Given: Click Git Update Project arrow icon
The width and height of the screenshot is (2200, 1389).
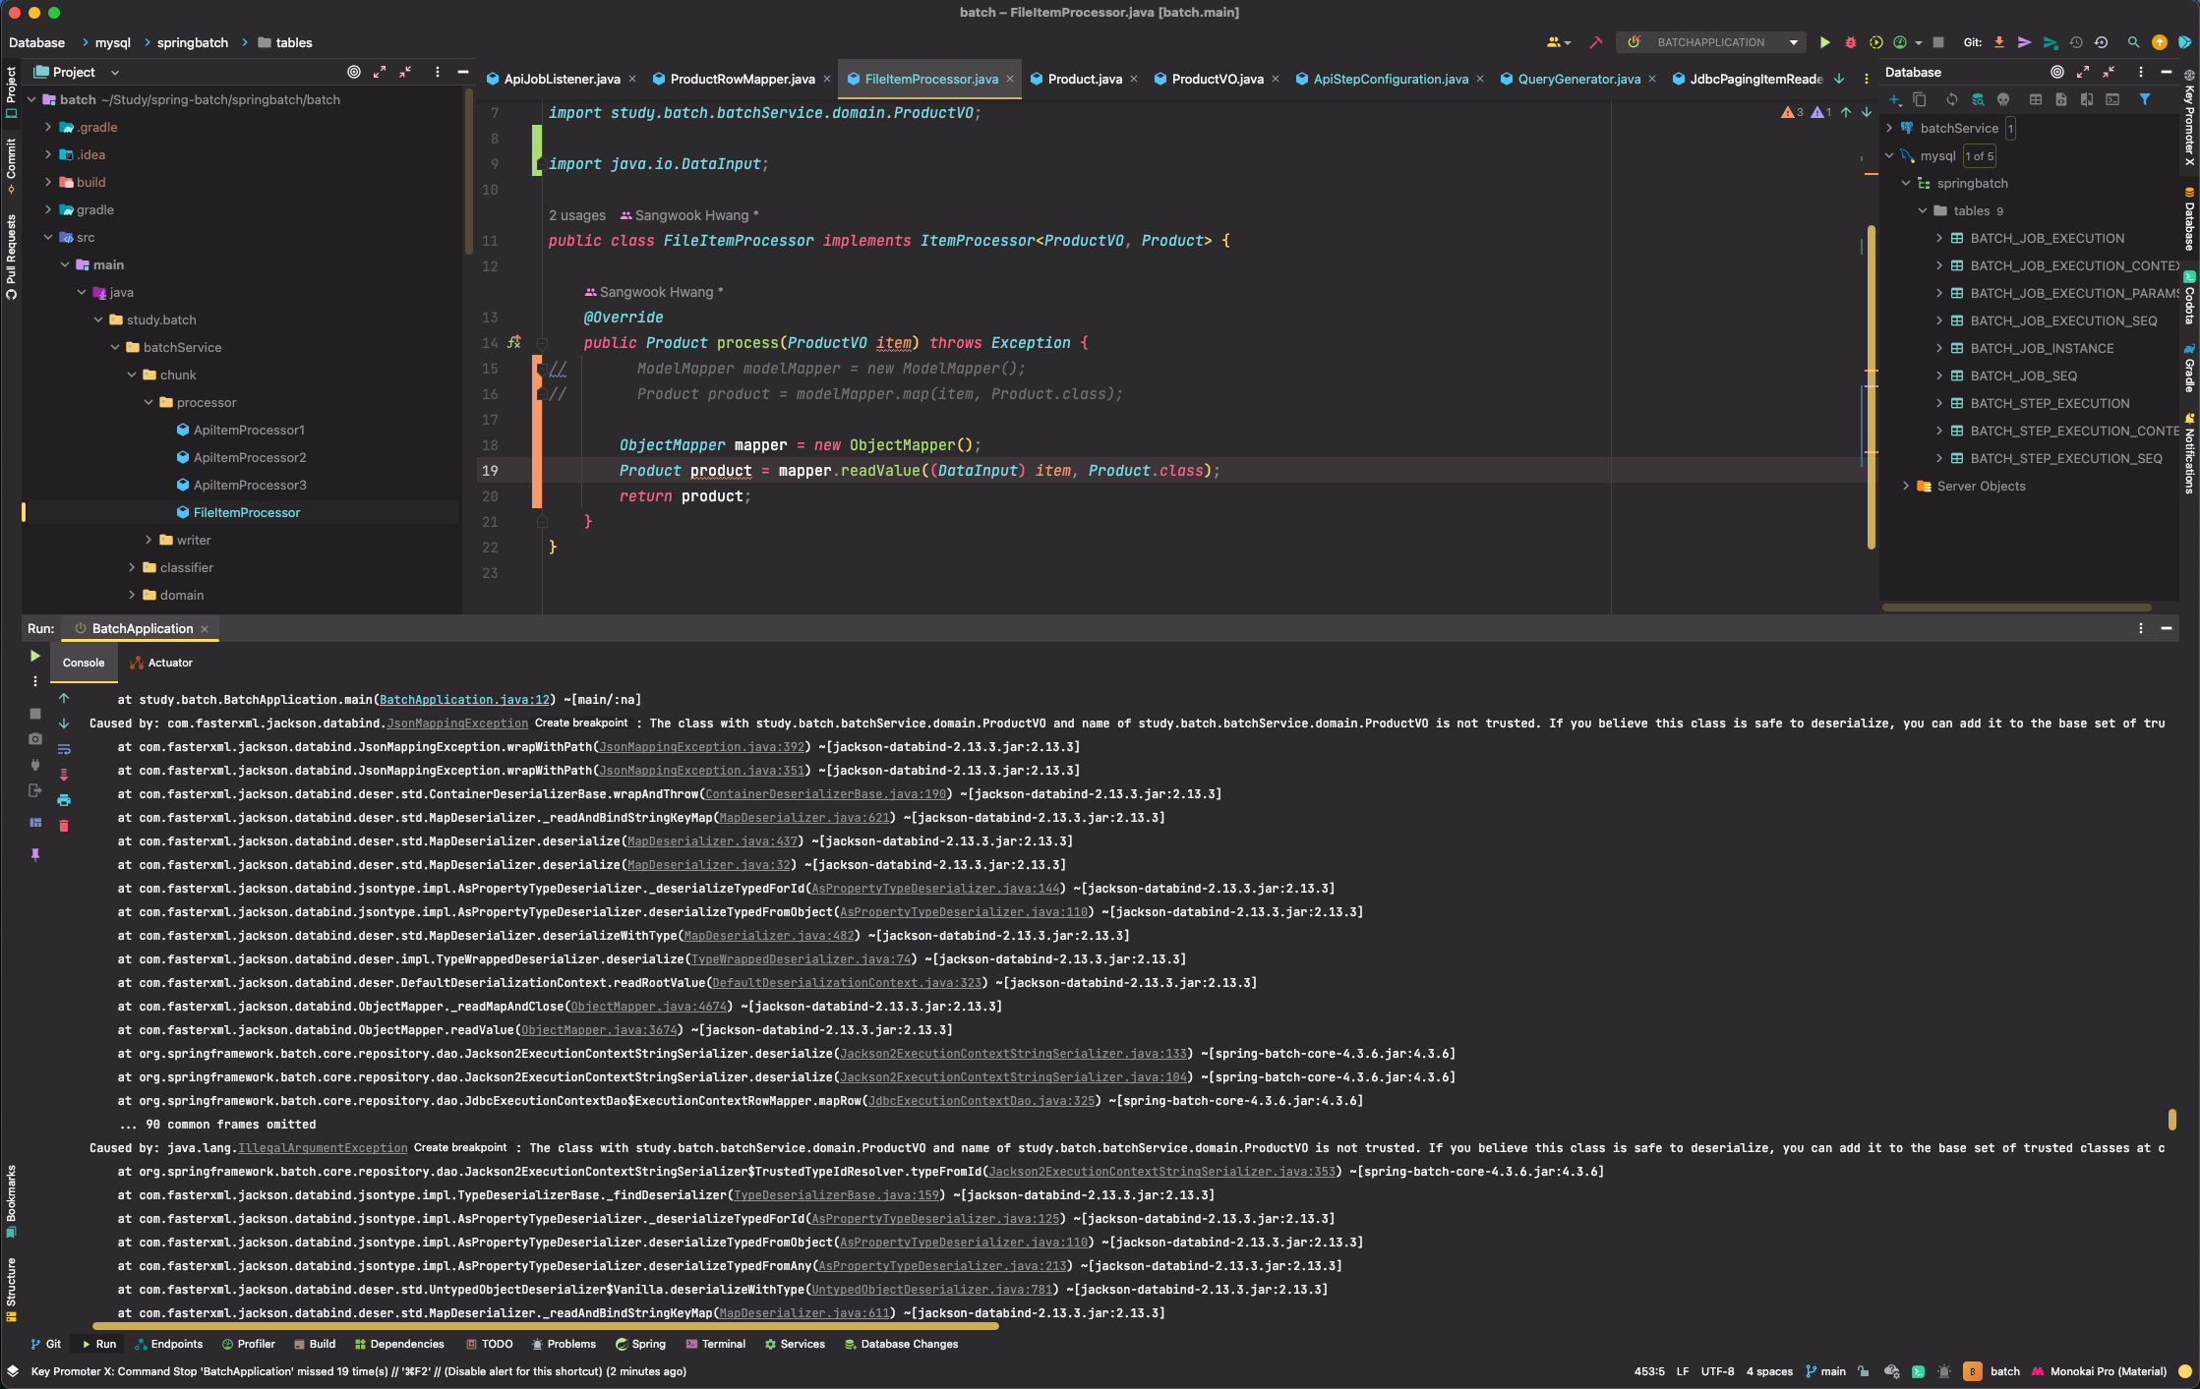Looking at the screenshot, I should 1998,42.
